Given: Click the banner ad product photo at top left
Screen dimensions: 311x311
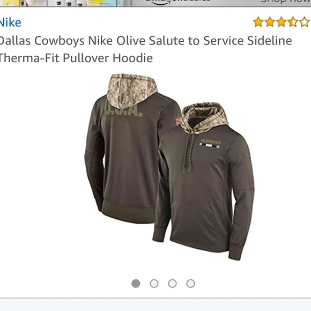Looking at the screenshot, I should click(63, 3).
